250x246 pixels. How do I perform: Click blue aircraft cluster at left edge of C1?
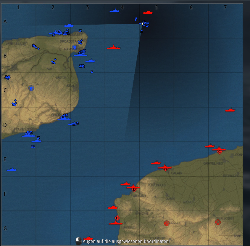[x=7, y=77]
